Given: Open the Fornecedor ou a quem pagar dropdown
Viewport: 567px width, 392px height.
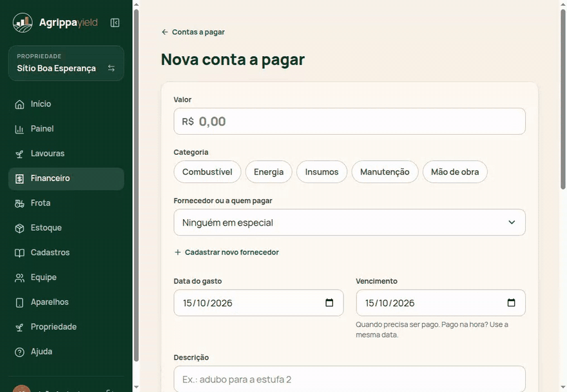Looking at the screenshot, I should click(349, 222).
